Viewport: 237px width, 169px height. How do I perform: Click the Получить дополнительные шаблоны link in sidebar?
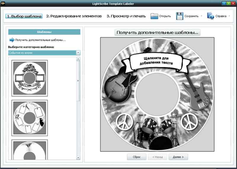[40, 40]
